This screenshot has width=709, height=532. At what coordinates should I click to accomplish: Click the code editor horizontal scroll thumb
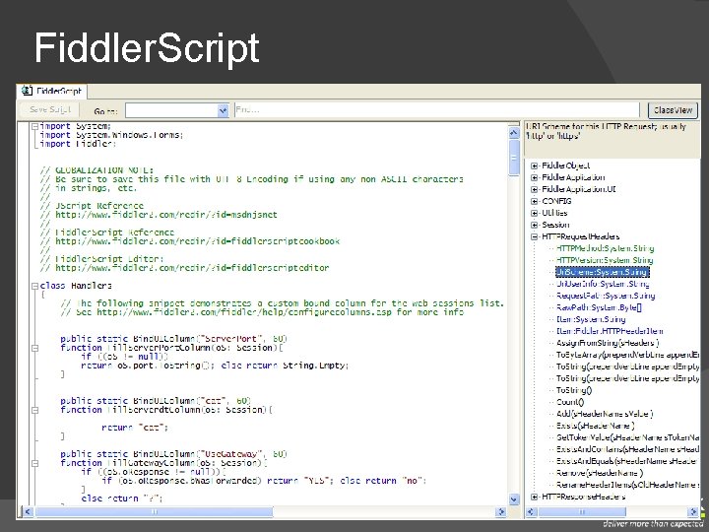click(x=155, y=511)
